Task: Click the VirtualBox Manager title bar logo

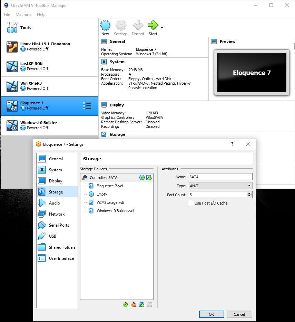Action: 6,5
